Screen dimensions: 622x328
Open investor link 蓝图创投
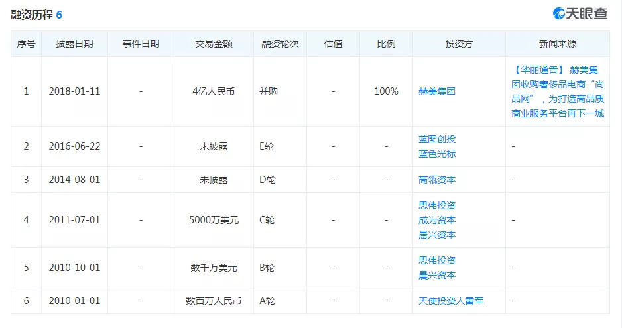(x=437, y=139)
